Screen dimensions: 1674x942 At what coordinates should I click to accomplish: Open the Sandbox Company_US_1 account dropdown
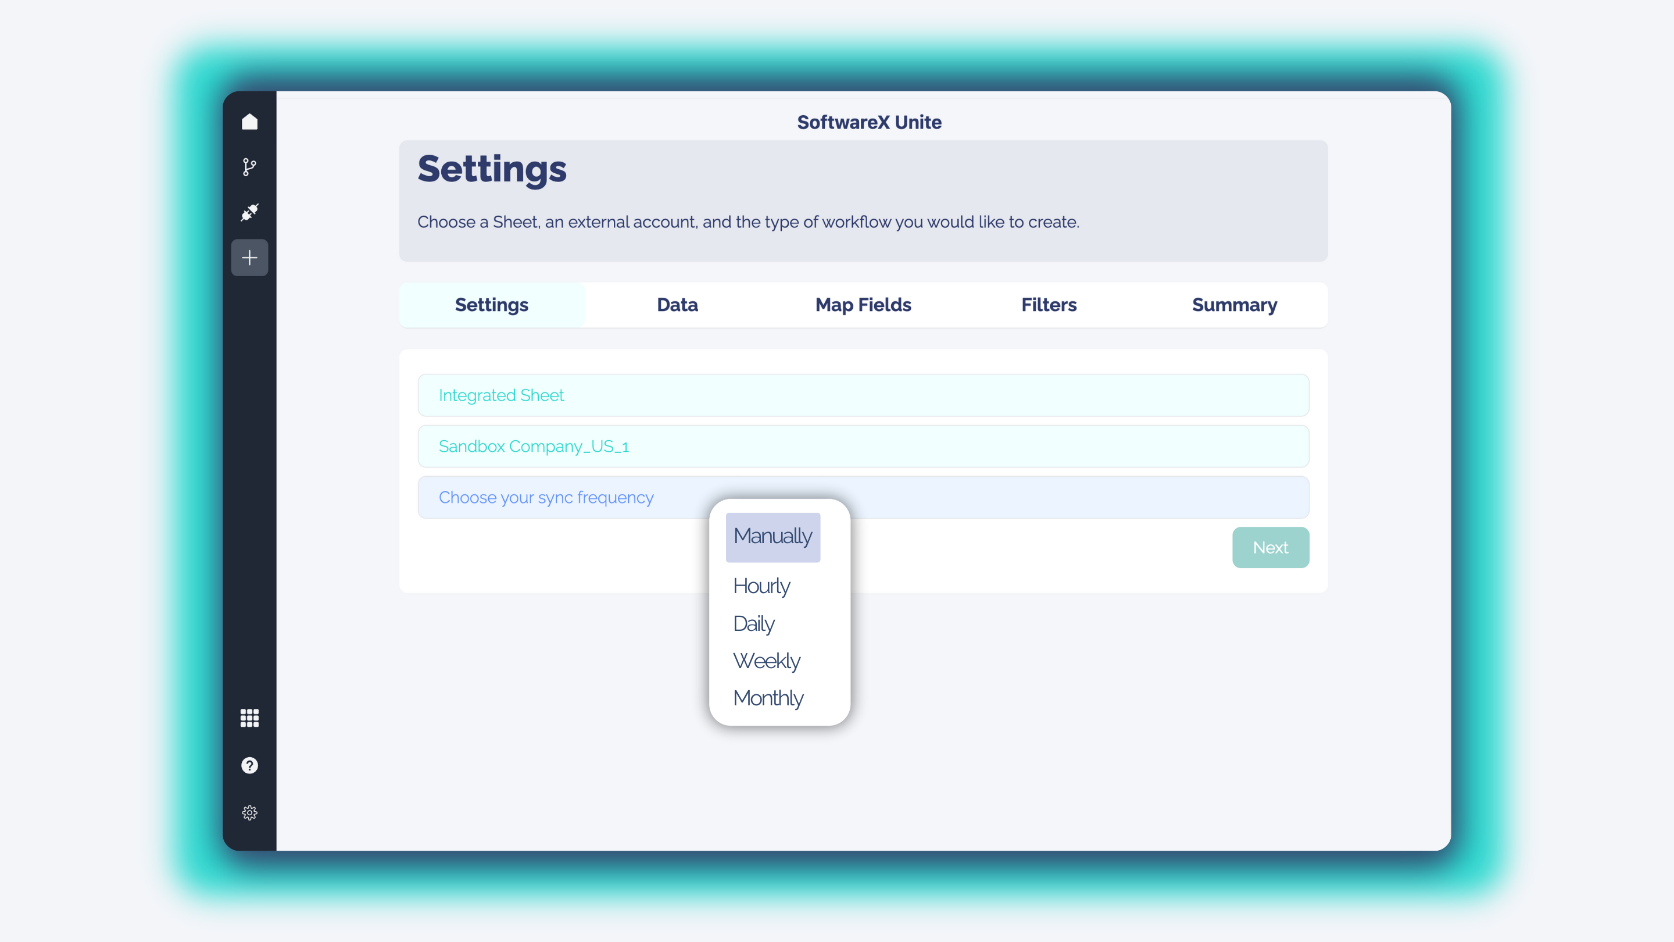point(863,447)
